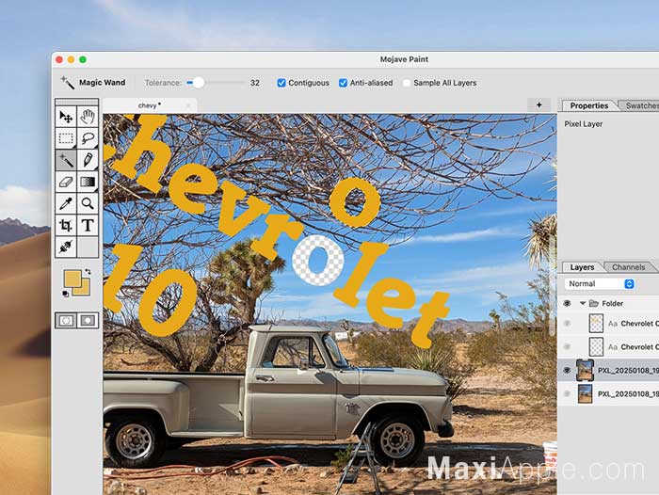Swap foreground and background colors
This screenshot has height=495, width=659.
point(88,272)
